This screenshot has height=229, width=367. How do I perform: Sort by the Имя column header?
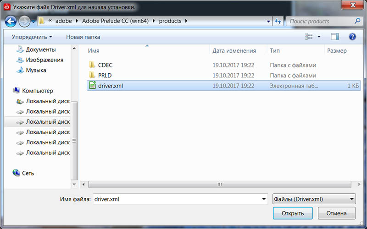pos(94,50)
